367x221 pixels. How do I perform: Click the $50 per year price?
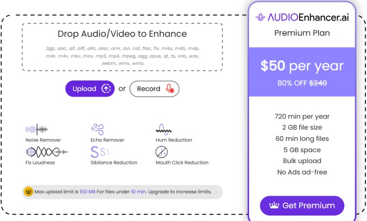[302, 66]
